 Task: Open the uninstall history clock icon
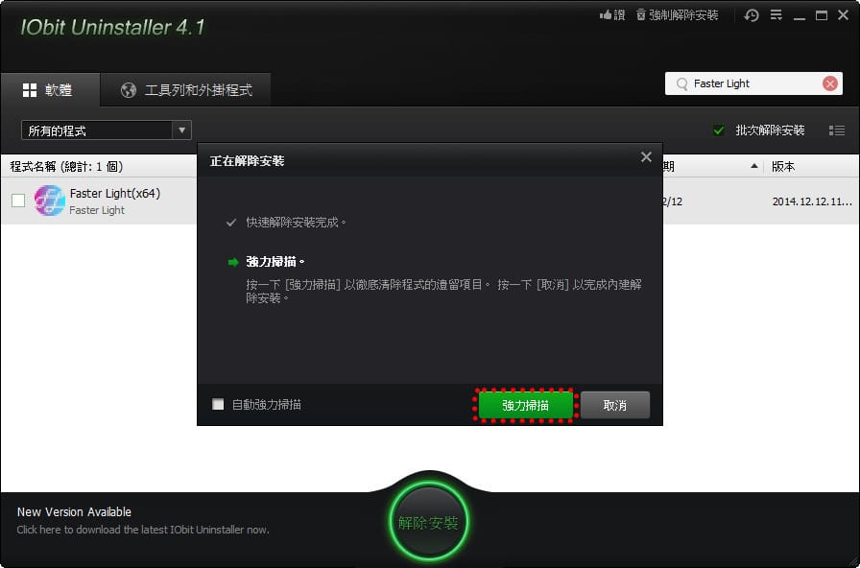tap(752, 15)
